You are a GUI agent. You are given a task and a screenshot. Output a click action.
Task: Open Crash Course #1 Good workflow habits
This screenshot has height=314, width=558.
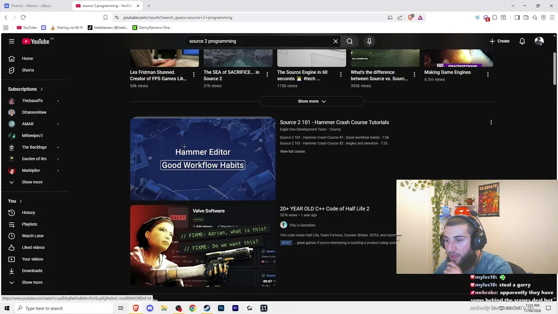[x=334, y=137]
